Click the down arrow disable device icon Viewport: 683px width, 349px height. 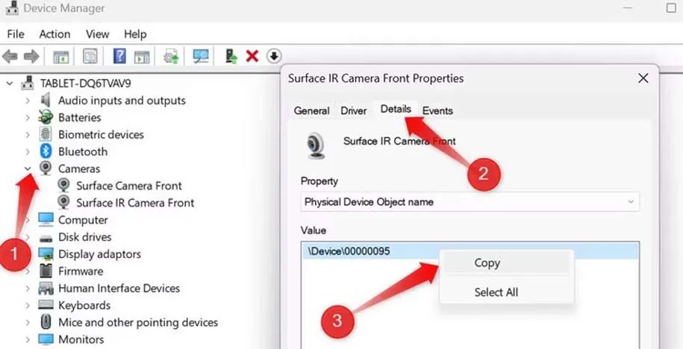(274, 57)
